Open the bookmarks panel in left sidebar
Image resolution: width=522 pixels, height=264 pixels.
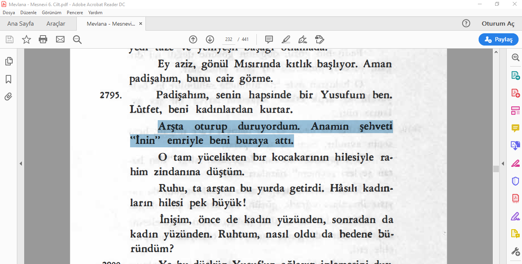8,79
